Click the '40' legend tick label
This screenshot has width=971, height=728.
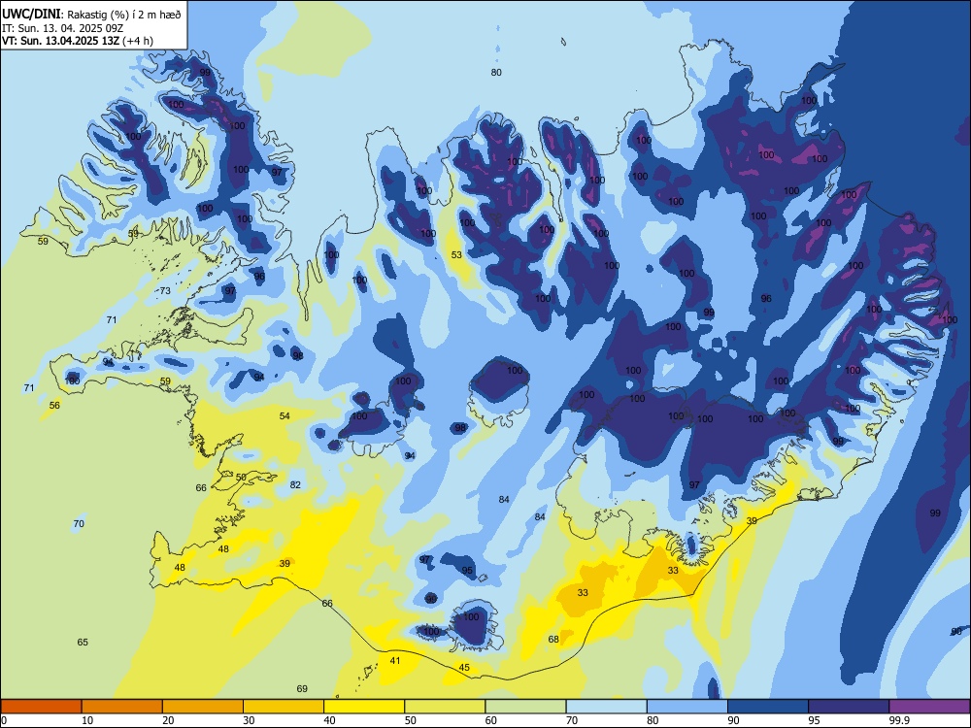329,720
